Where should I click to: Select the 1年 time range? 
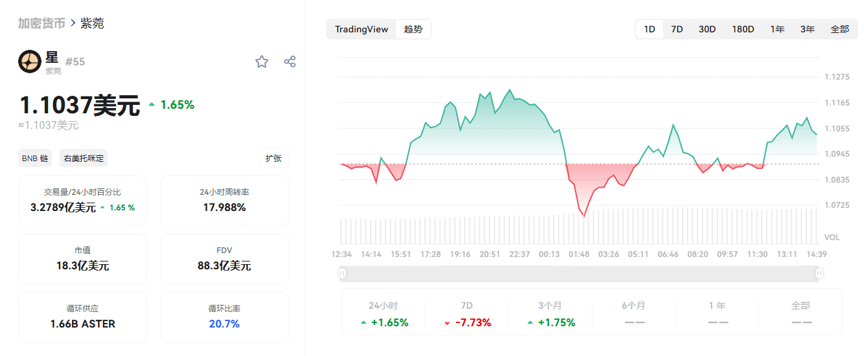tap(777, 29)
